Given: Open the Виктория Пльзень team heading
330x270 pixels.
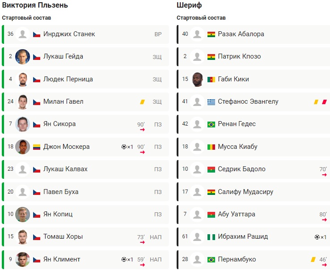Looking at the screenshot, I should (x=35, y=5).
